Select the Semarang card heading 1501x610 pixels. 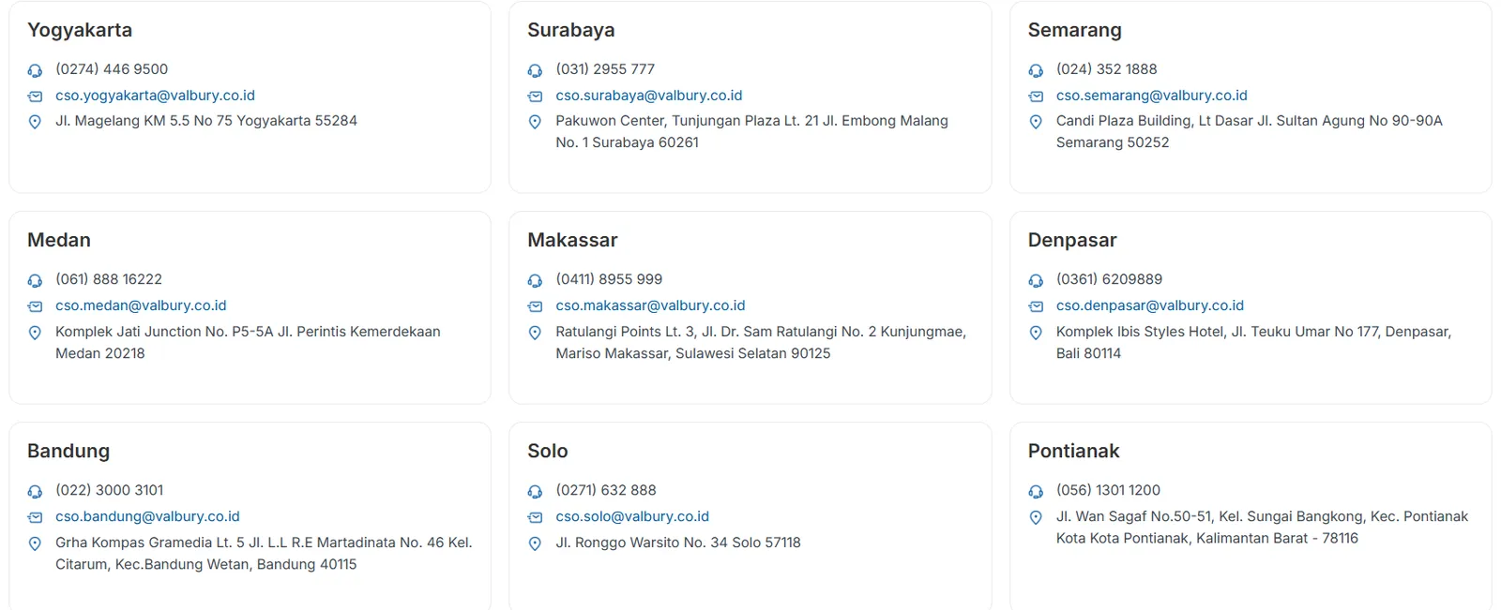(x=1074, y=30)
